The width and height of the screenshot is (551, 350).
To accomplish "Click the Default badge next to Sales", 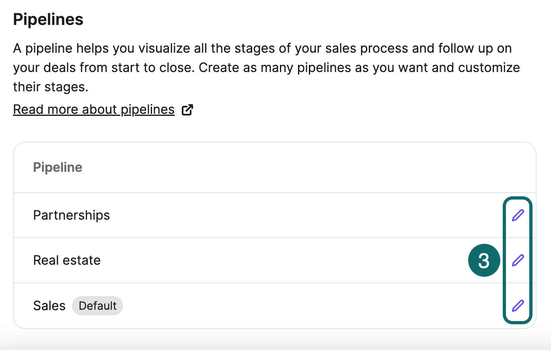I will click(97, 306).
